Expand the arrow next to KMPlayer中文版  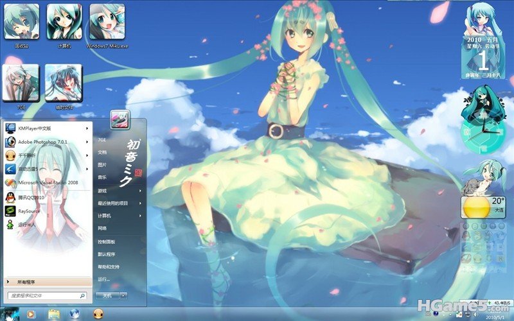87,128
